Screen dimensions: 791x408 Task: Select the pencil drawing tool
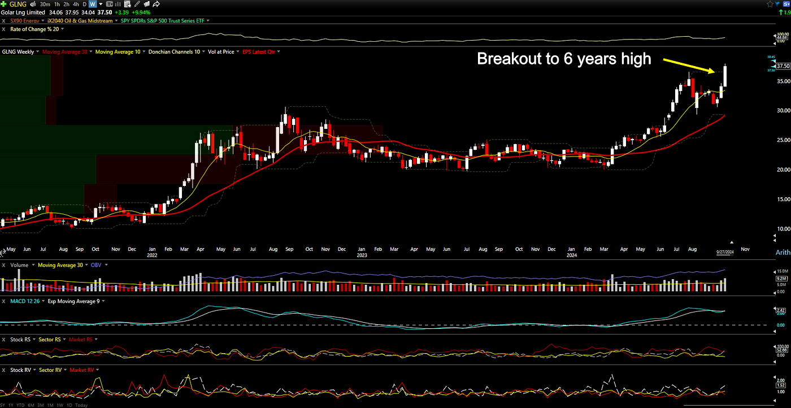[137, 4]
